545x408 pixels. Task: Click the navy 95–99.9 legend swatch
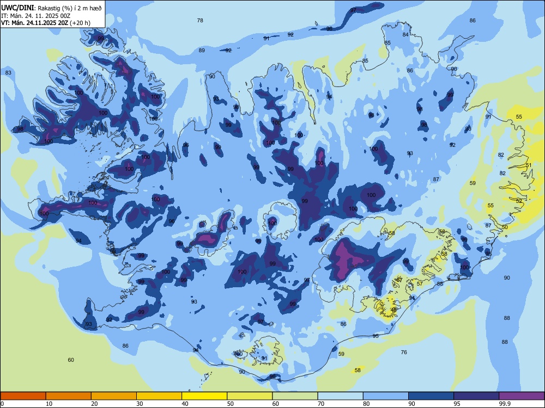[x=476, y=396]
